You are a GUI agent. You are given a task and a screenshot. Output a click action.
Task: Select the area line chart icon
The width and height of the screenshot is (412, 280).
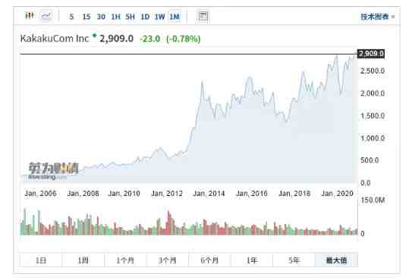(46, 16)
